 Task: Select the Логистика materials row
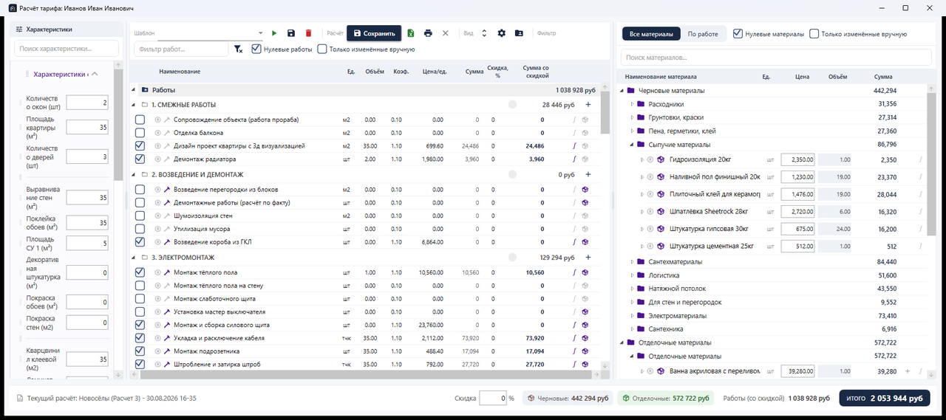772,275
